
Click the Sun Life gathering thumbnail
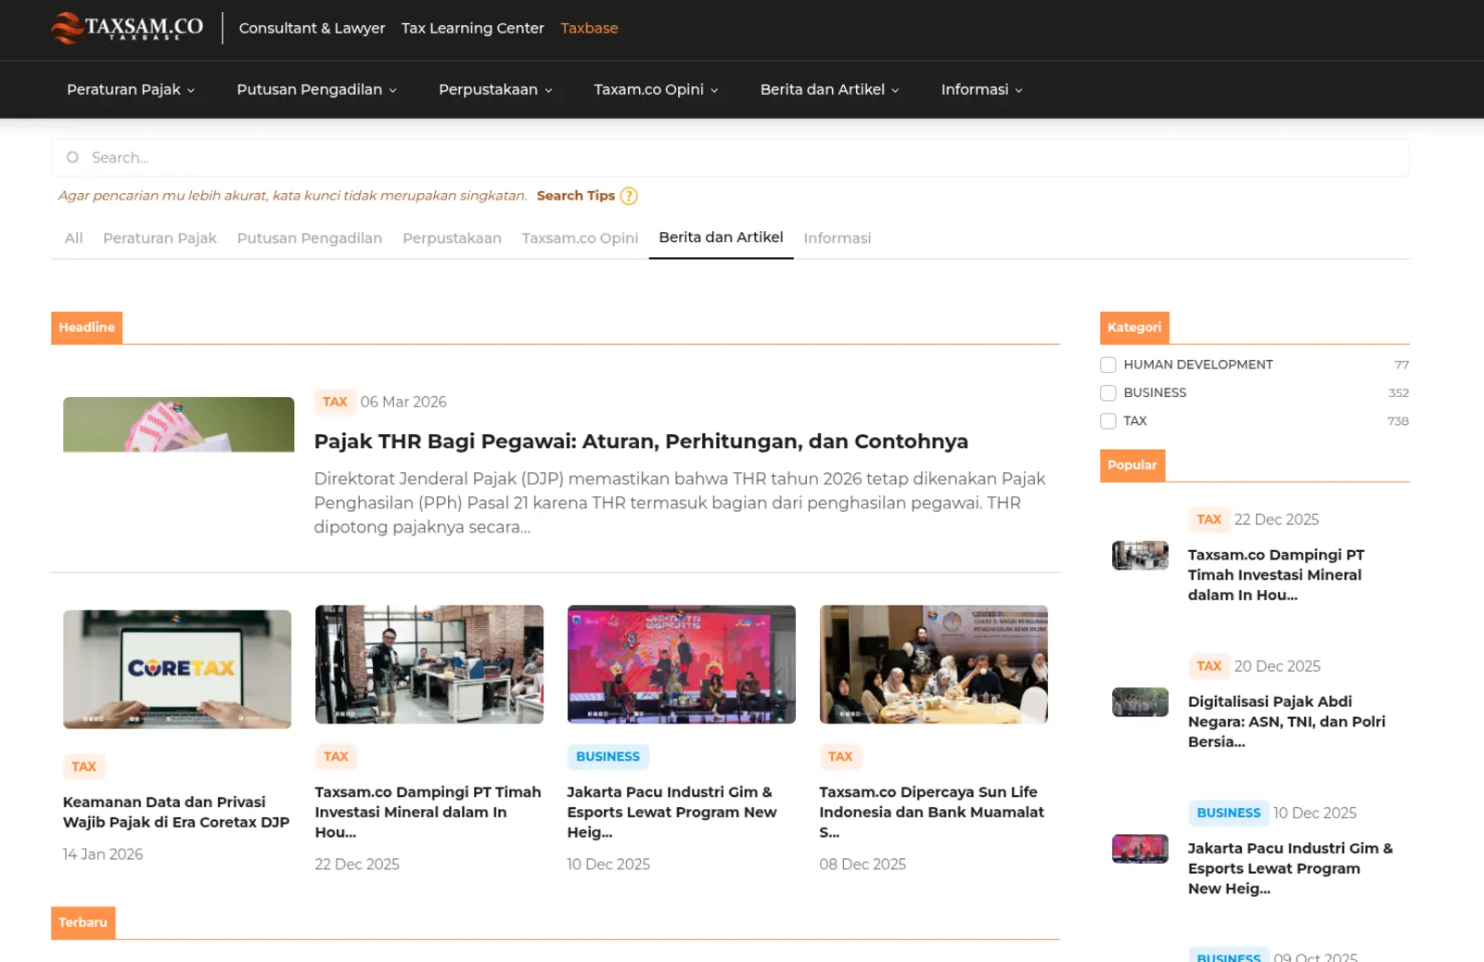tap(934, 664)
